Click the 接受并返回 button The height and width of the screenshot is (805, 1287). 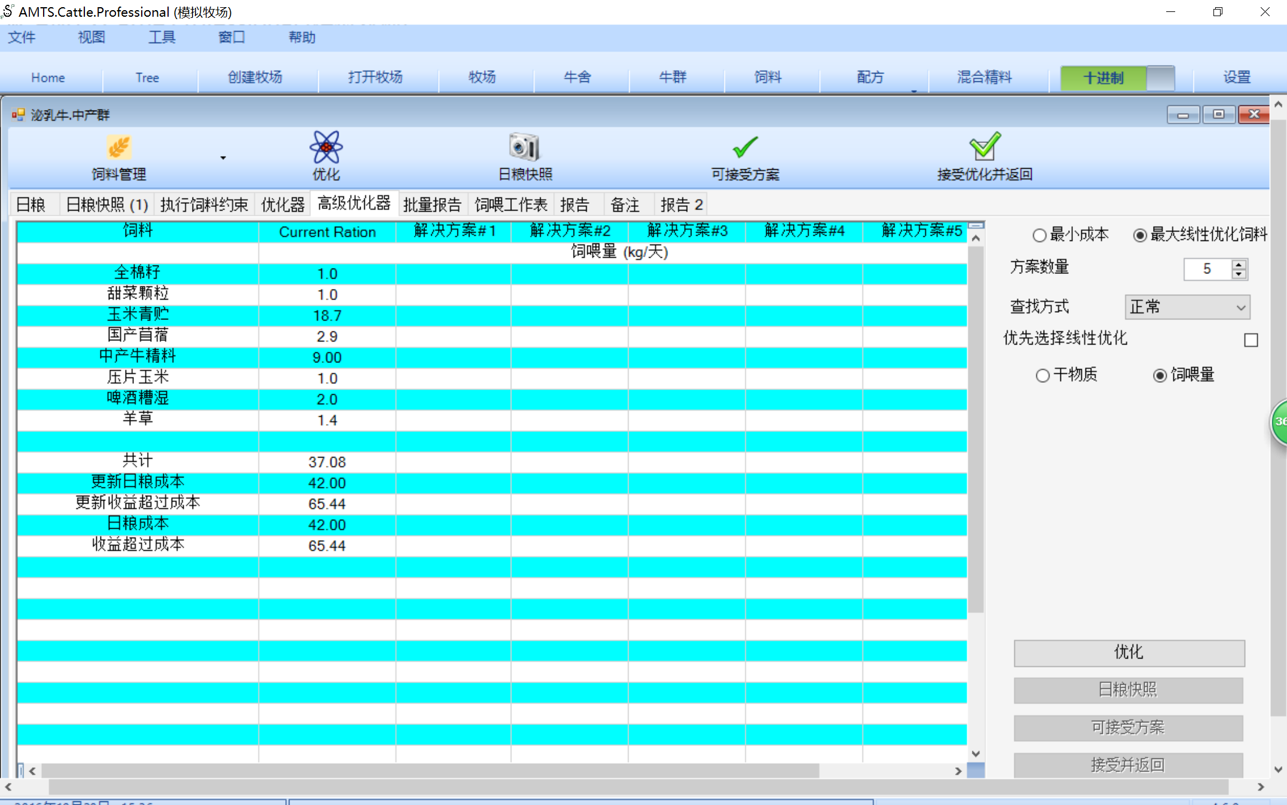click(x=1129, y=765)
